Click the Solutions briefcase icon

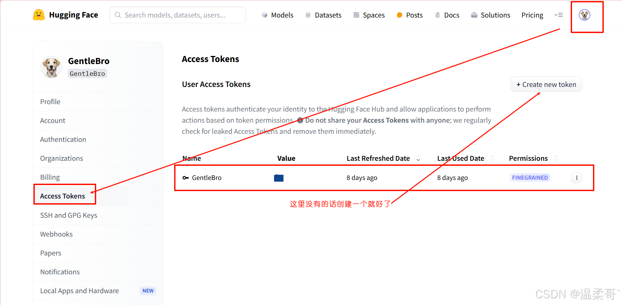474,15
